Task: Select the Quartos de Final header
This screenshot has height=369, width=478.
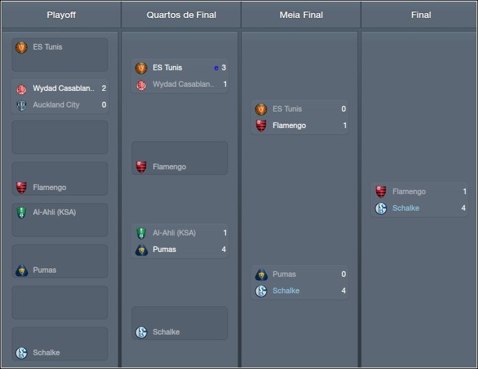Action: [181, 14]
